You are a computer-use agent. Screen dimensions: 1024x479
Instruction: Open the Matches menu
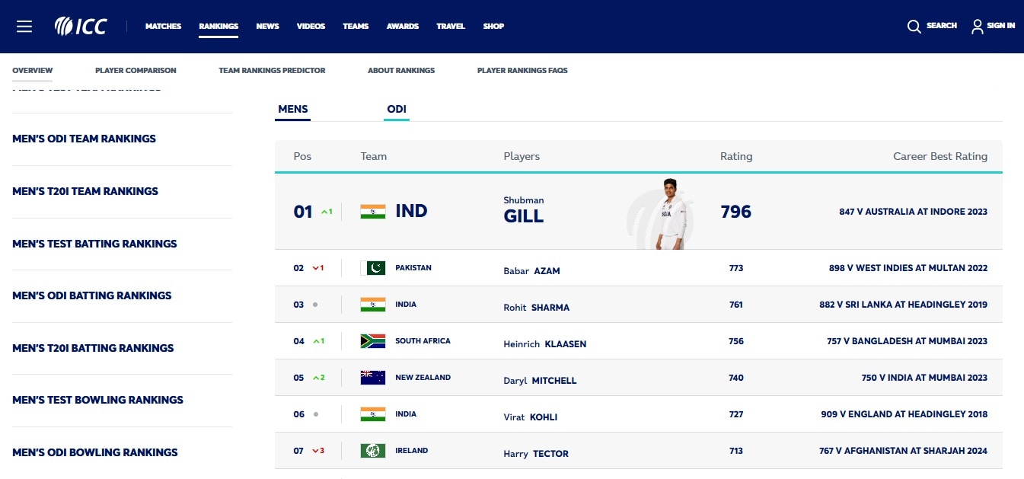pos(163,27)
